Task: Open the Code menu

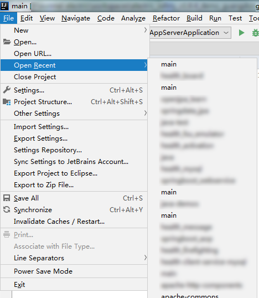Action: 106,18
